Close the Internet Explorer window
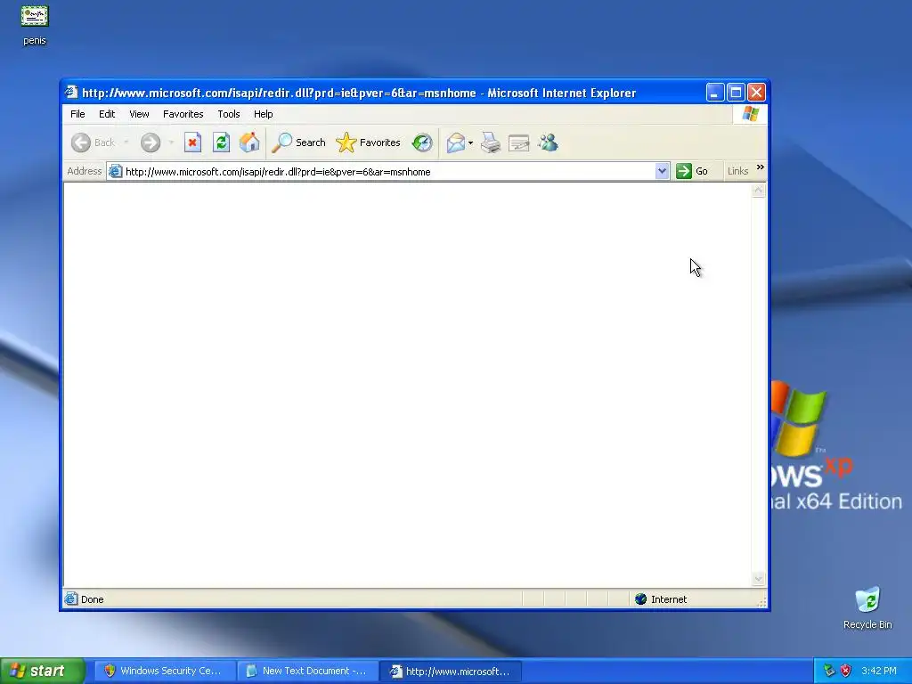This screenshot has height=684, width=912. (x=756, y=92)
